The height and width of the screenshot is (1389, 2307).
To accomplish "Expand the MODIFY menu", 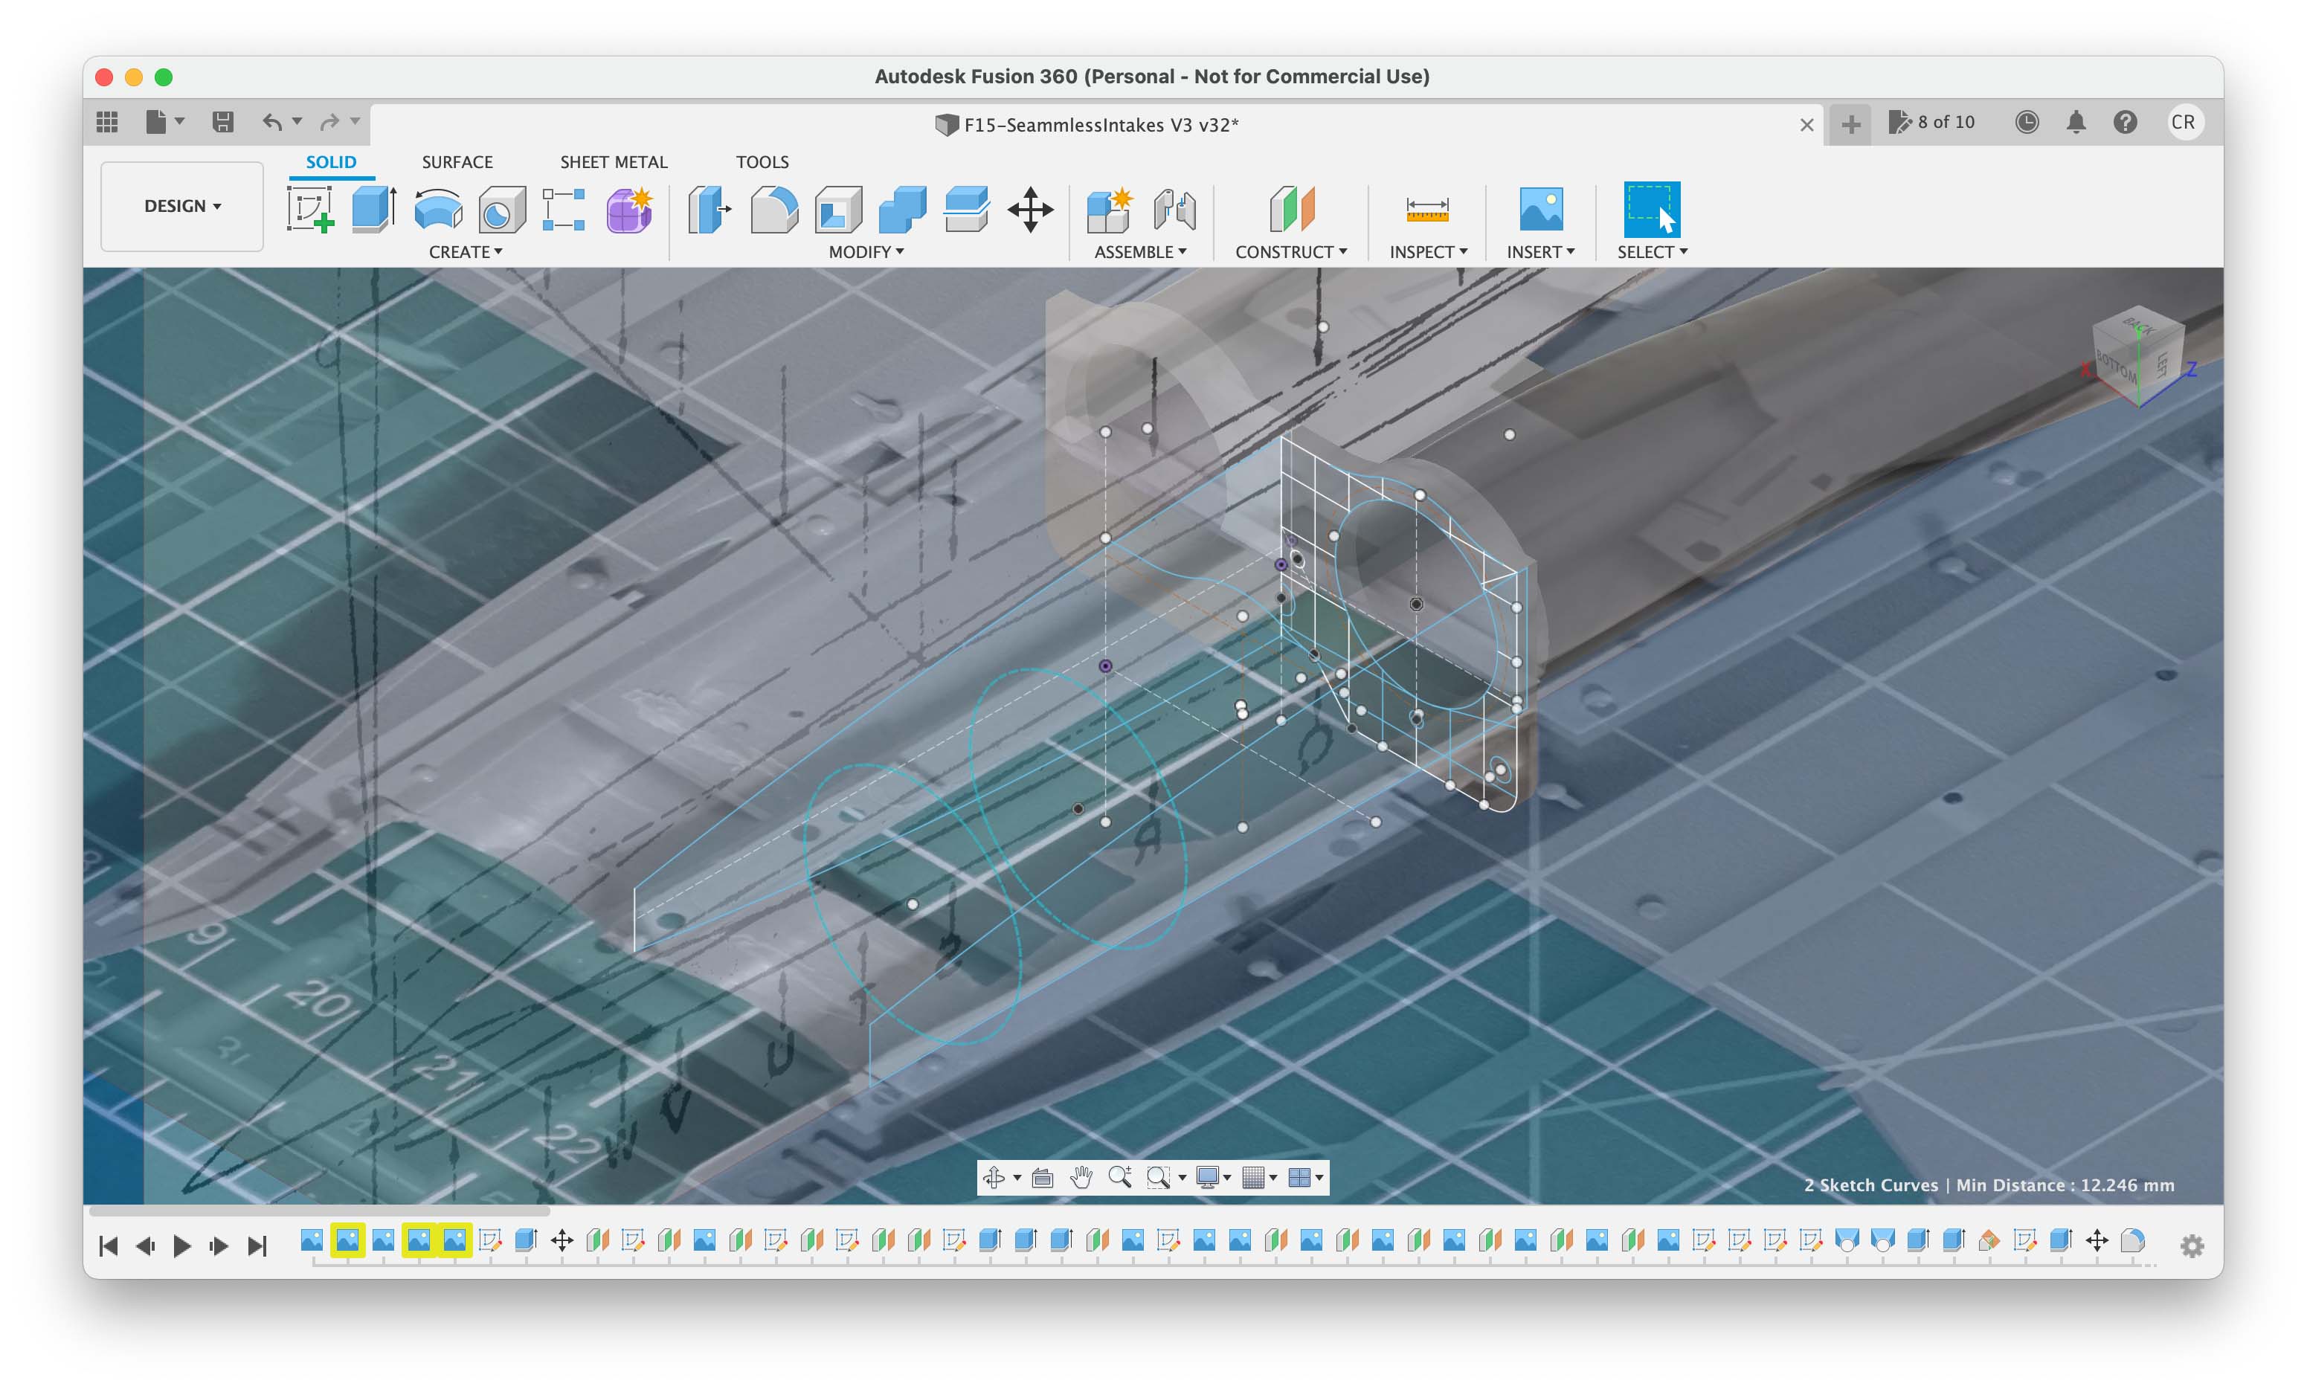I will [866, 252].
